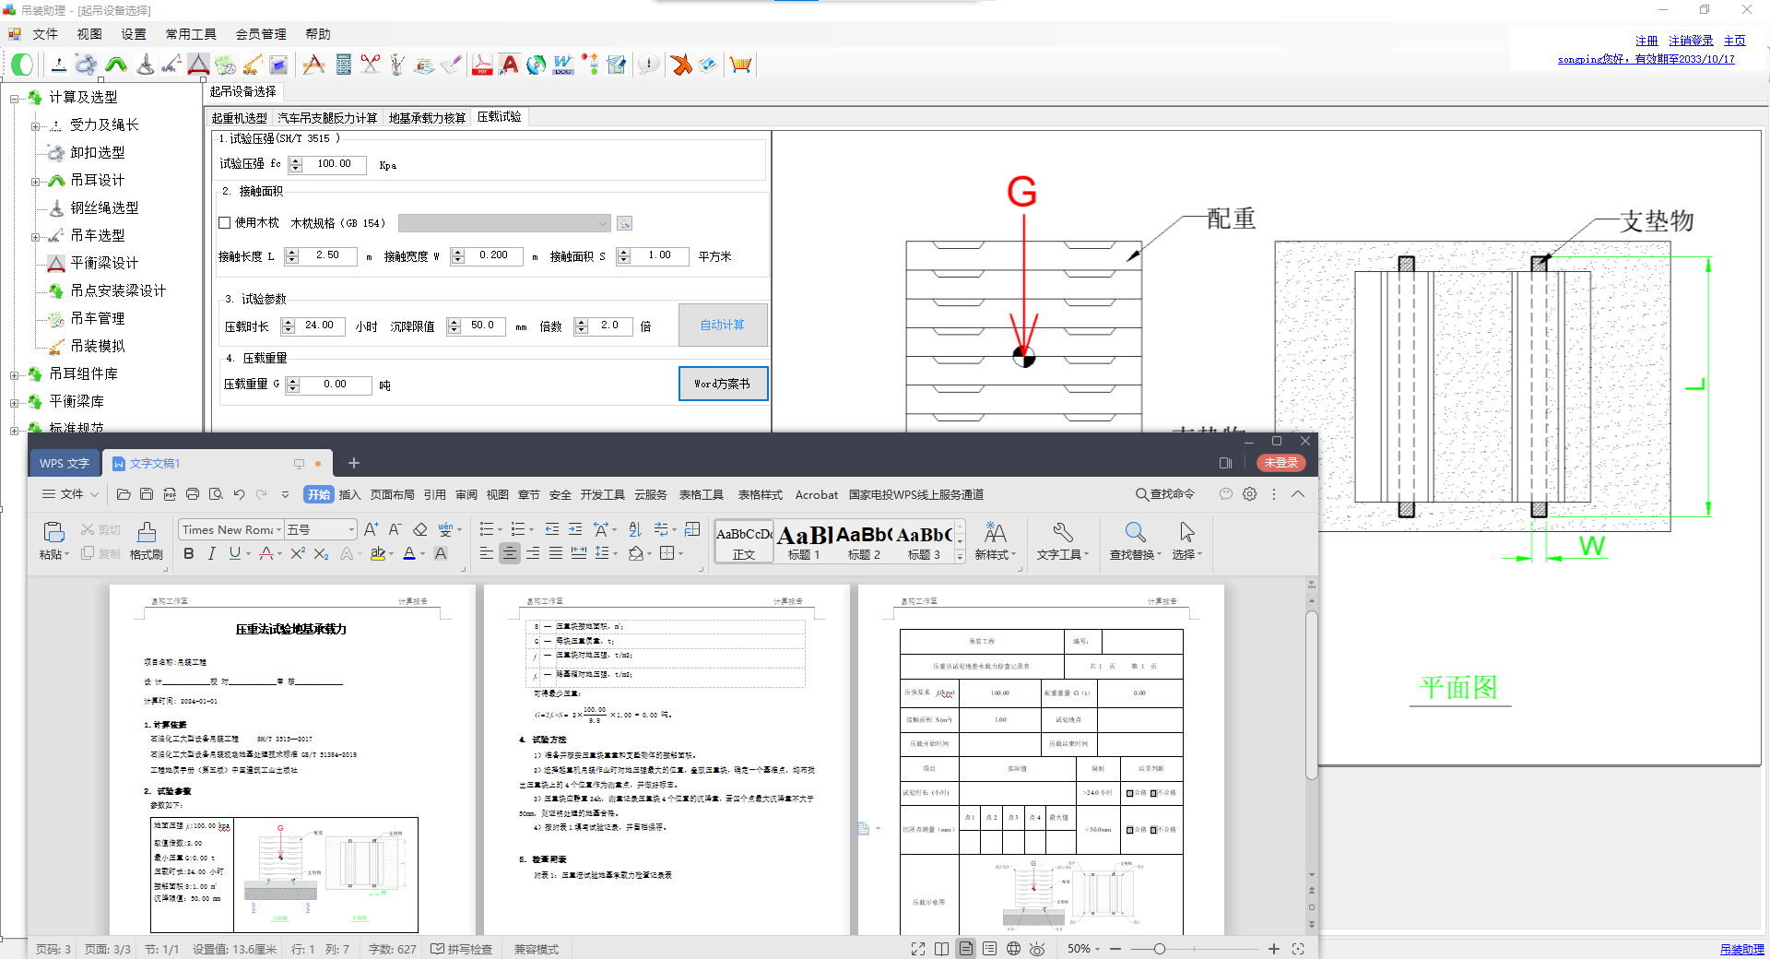The image size is (1770, 959).
Task: Click the sort A-Z icon in WPS
Action: 634,529
